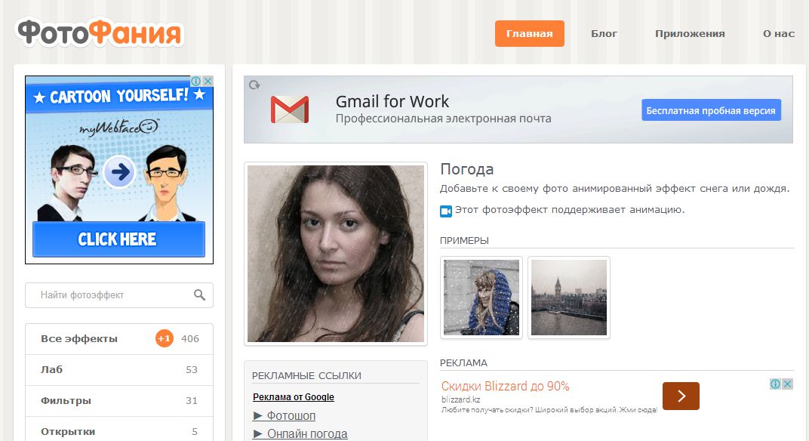Click the refresh icon on the Gmail banner
The image size is (809, 441).
tap(254, 85)
